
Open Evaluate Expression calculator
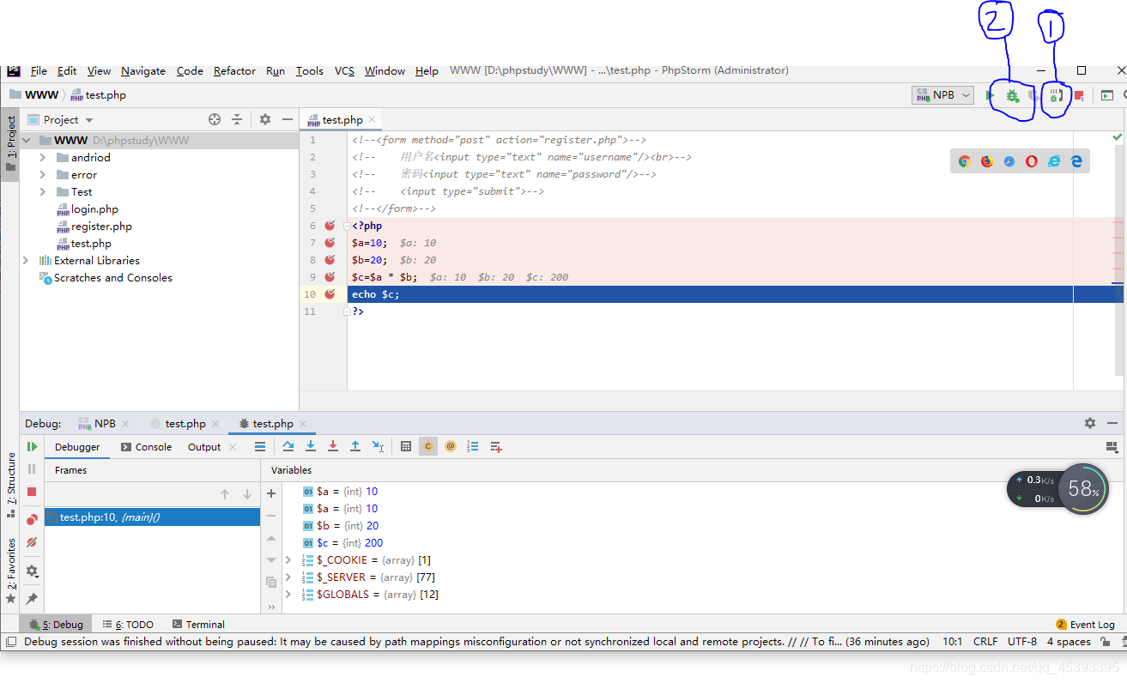pyautogui.click(x=406, y=446)
